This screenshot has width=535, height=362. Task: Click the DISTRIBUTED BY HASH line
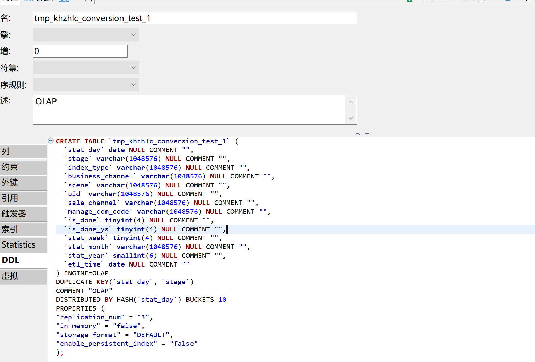141,300
